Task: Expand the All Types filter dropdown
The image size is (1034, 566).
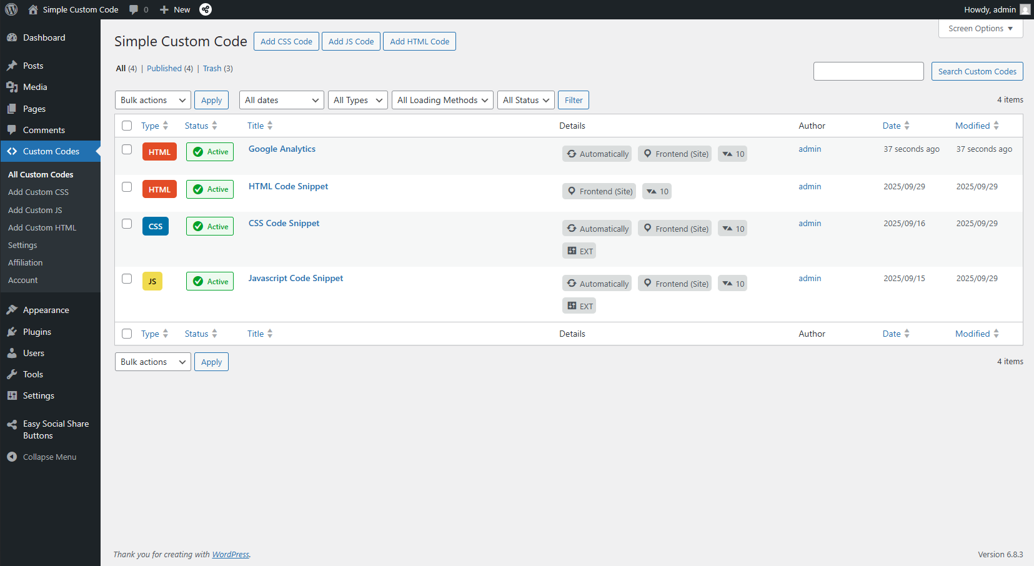Action: [x=358, y=100]
